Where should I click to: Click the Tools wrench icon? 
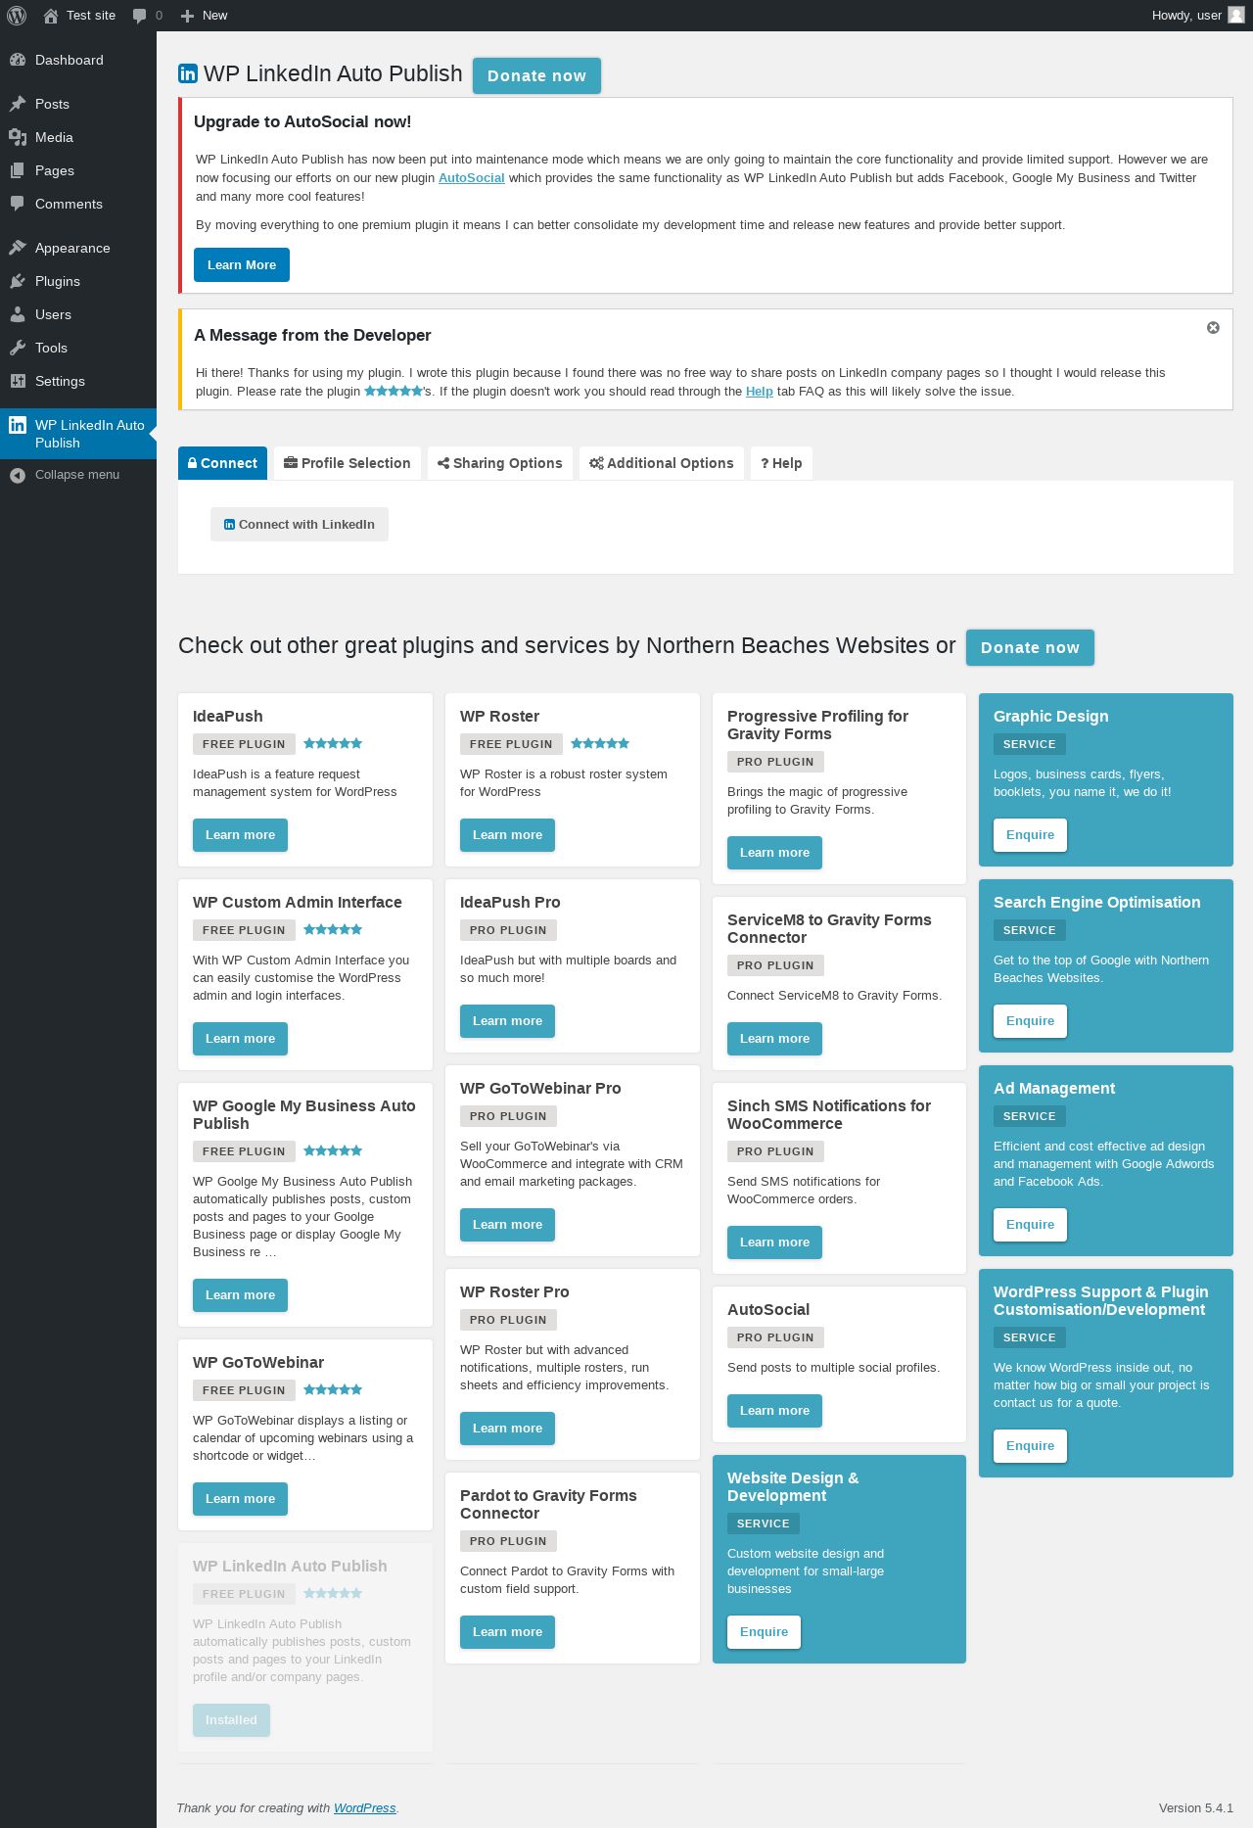coord(18,348)
